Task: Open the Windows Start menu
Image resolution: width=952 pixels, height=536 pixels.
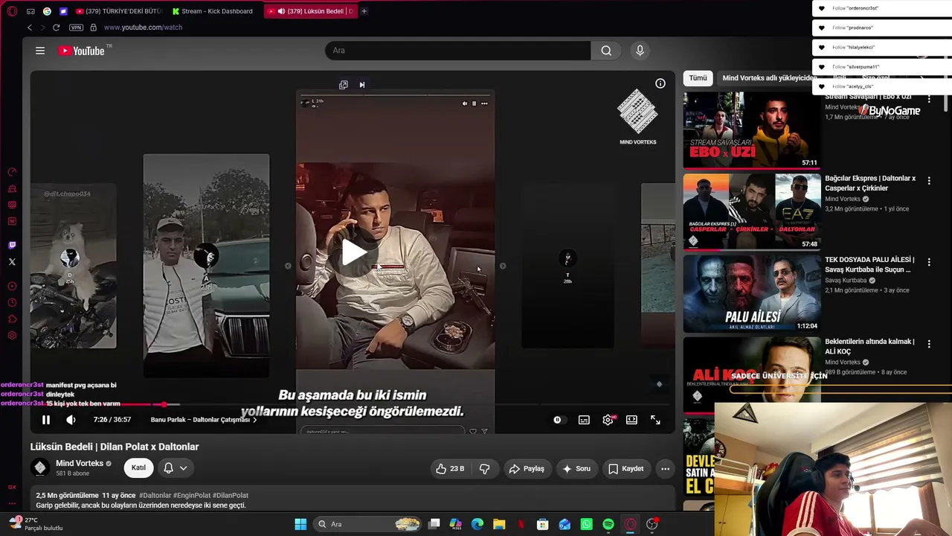Action: pyautogui.click(x=300, y=524)
